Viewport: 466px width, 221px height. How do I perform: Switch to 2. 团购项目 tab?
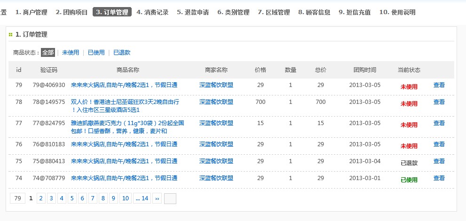pos(71,12)
